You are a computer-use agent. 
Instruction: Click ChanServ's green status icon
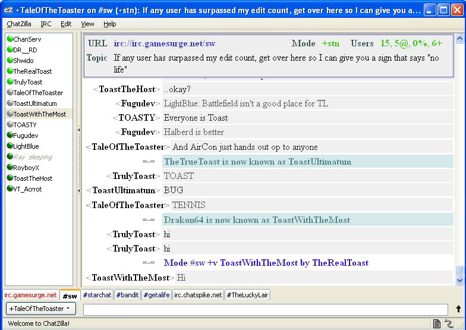pos(10,39)
